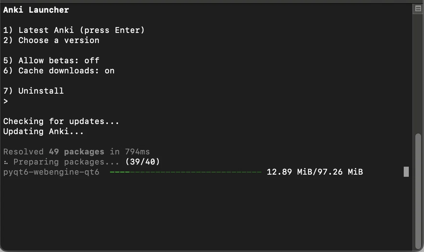Click the 'Checking for updates...' line
The height and width of the screenshot is (252, 424).
(x=61, y=121)
